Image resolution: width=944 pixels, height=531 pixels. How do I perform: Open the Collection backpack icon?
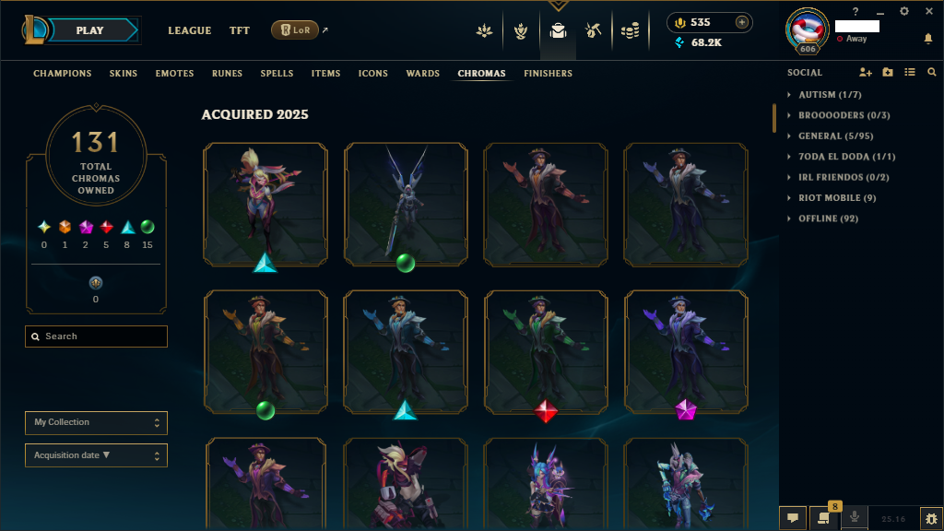(x=558, y=30)
